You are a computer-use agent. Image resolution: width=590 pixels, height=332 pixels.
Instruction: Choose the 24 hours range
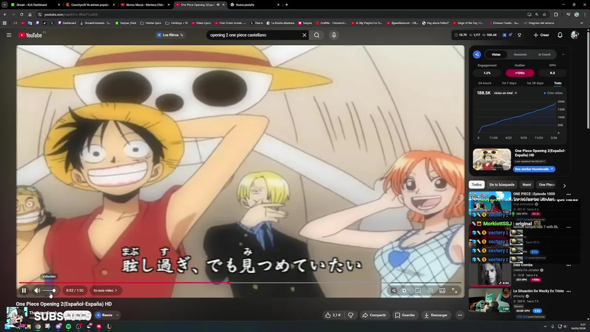(x=484, y=83)
